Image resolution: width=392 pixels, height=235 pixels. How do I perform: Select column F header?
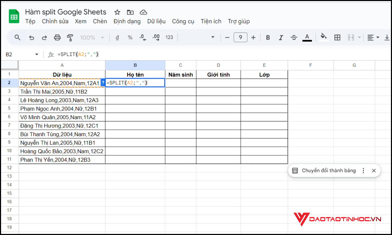click(310, 65)
